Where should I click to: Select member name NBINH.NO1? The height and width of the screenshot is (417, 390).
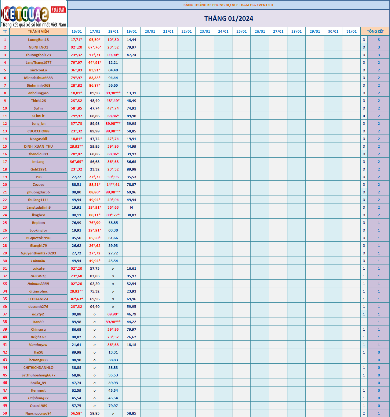point(38,47)
